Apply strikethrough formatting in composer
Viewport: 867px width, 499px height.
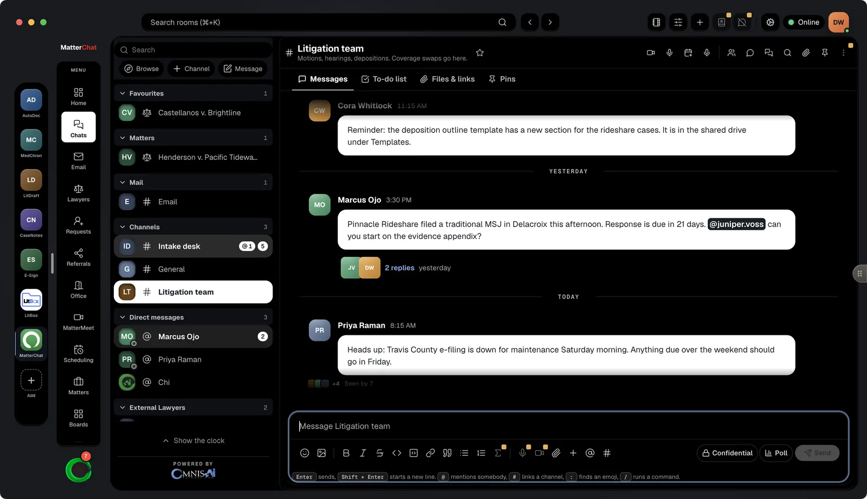pyautogui.click(x=380, y=453)
